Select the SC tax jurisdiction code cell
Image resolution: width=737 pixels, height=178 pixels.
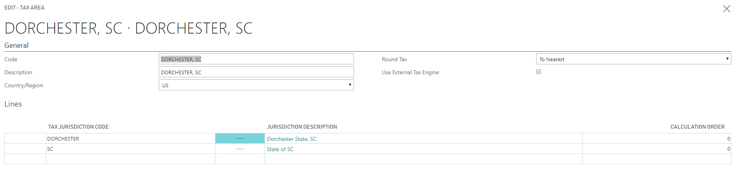click(131, 149)
